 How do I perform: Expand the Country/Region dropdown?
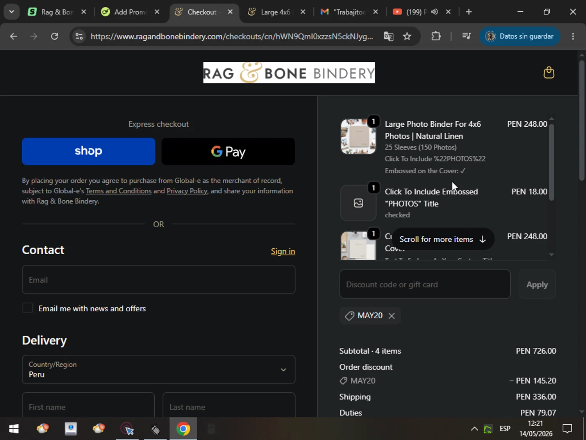pyautogui.click(x=159, y=370)
